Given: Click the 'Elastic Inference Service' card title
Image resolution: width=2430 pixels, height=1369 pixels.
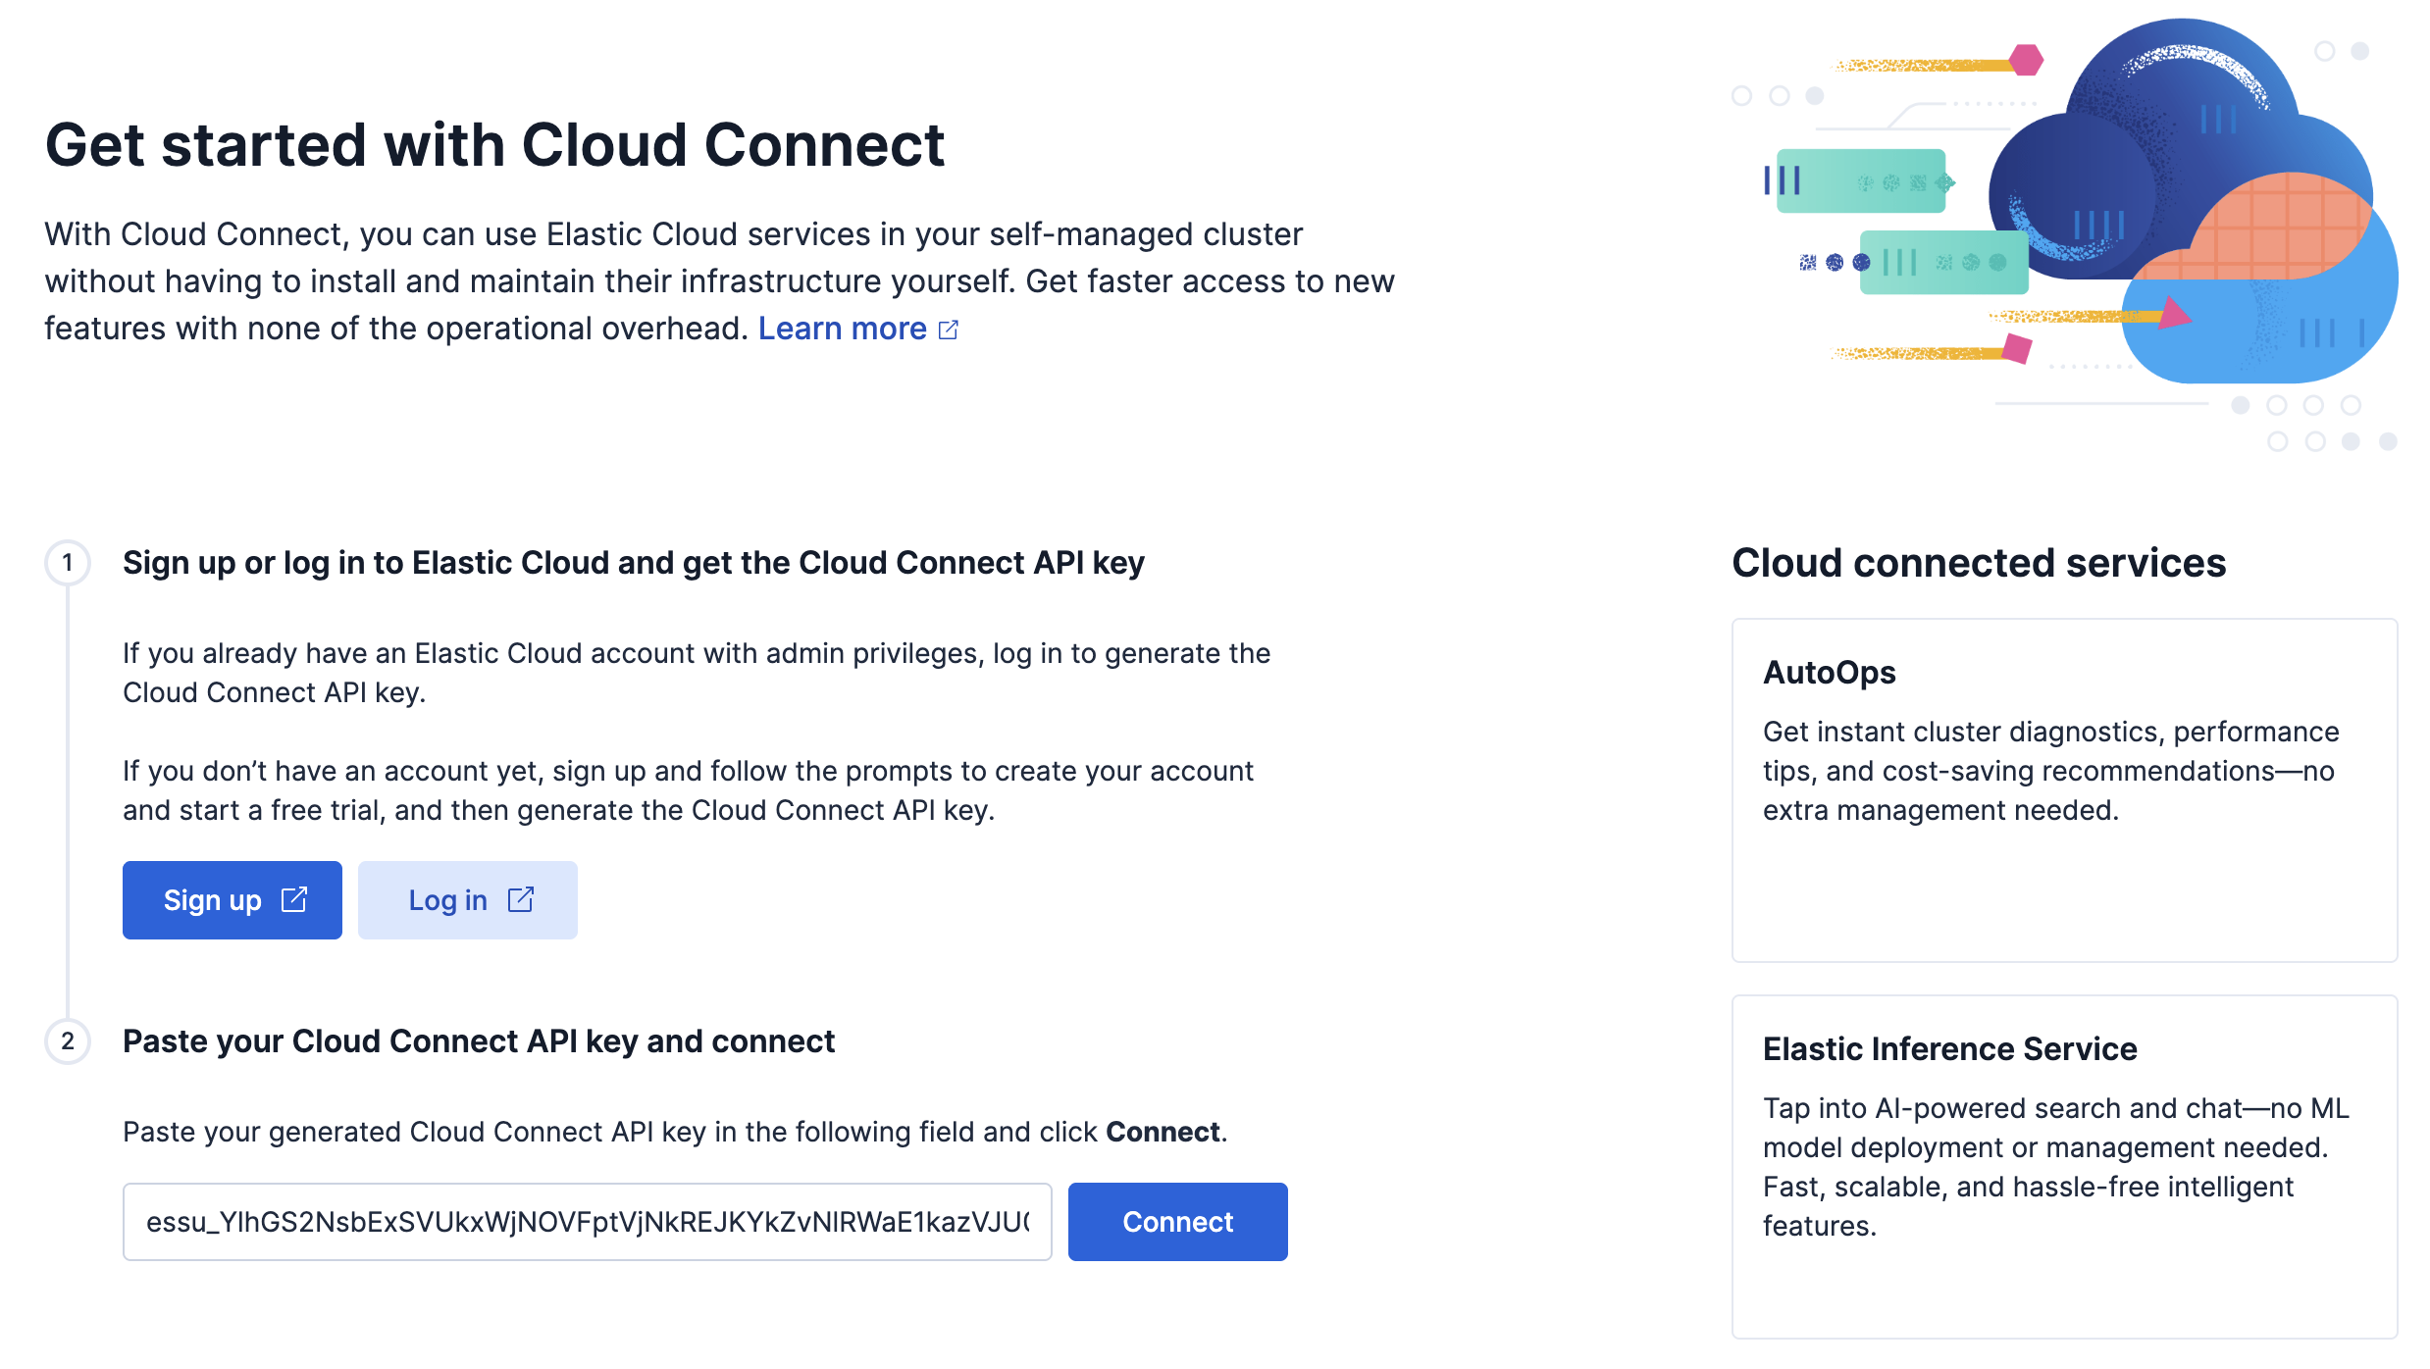Looking at the screenshot, I should (1950, 1049).
